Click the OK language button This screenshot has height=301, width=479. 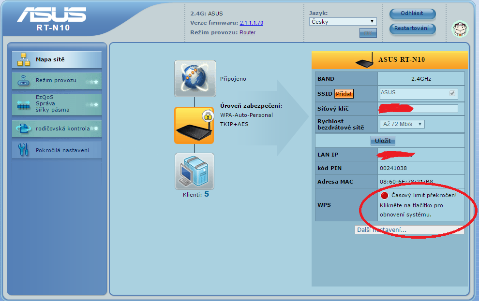click(x=368, y=33)
